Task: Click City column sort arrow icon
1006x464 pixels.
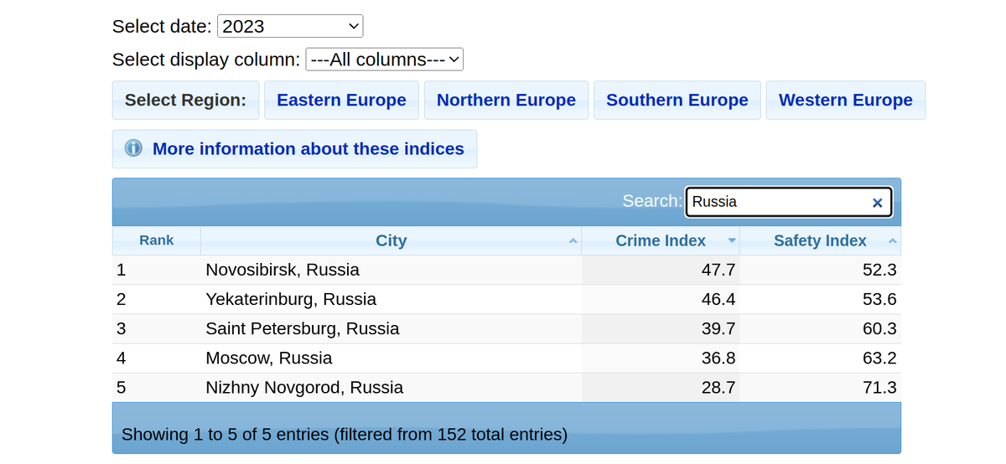Action: (x=573, y=241)
